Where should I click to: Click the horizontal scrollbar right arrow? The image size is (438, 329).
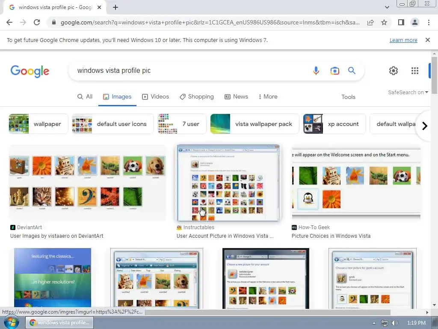(427, 312)
